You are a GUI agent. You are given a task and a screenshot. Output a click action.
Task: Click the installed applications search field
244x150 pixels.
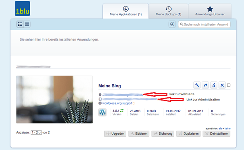(x=204, y=25)
